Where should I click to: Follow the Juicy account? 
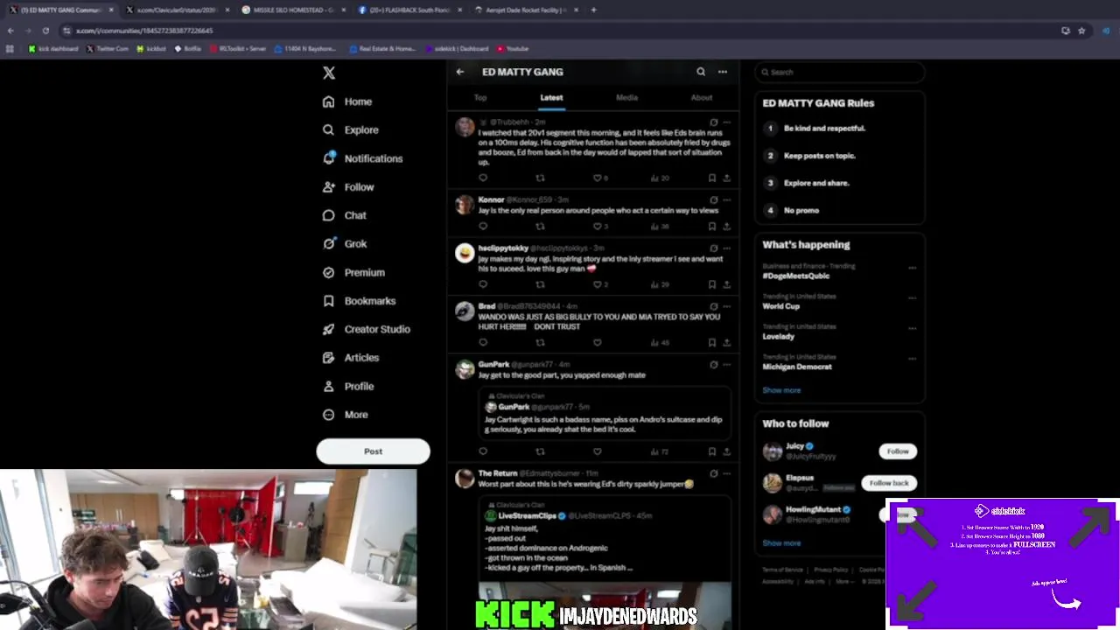(898, 451)
